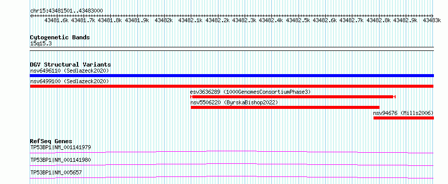Click TP53BP1|NM_001141979 gene label
Image resolution: width=448 pixels, height=184 pixels.
click(x=60, y=147)
